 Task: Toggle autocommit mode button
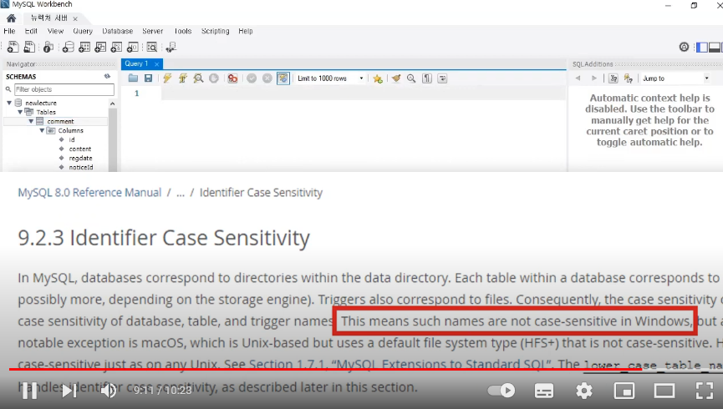click(x=283, y=78)
